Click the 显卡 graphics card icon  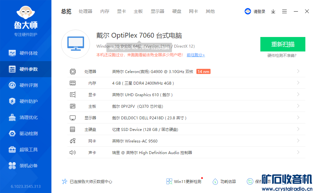tap(73, 95)
